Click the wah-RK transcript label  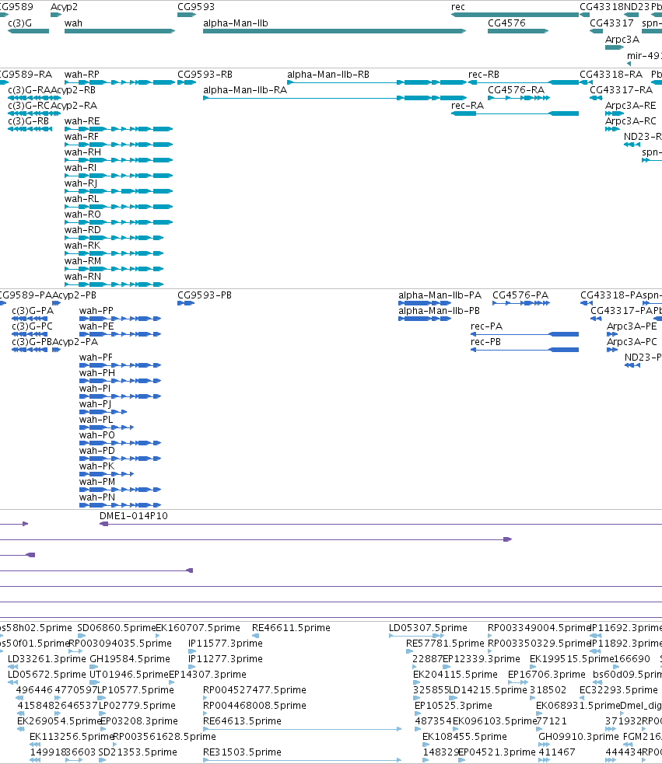tap(82, 246)
